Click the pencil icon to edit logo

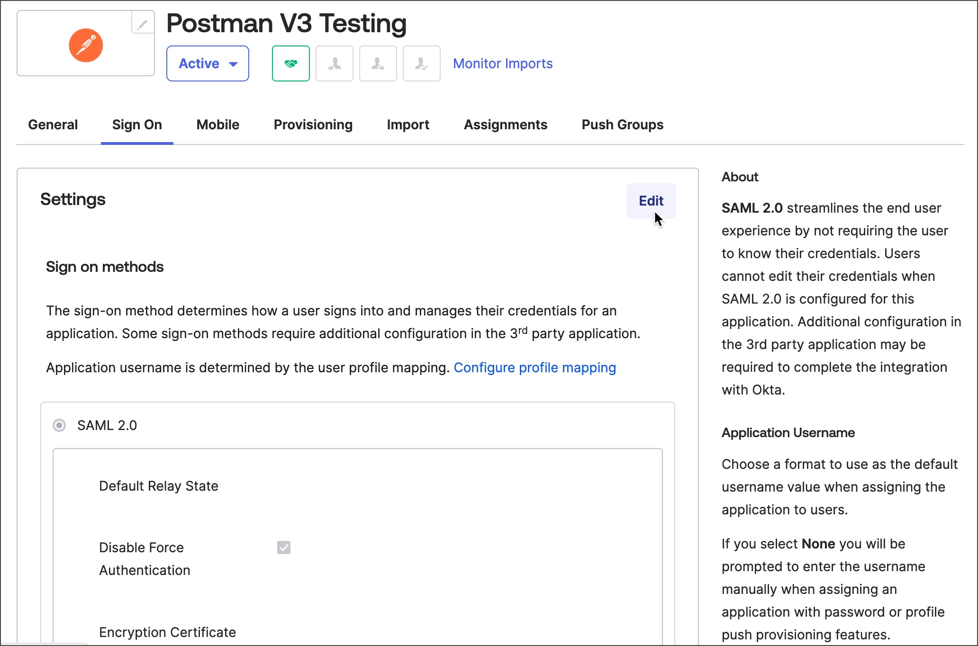click(x=142, y=24)
